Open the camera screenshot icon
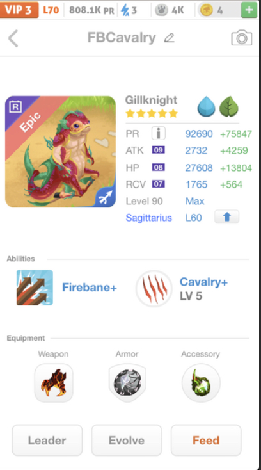Screen dimensions: 261x470 point(242,38)
